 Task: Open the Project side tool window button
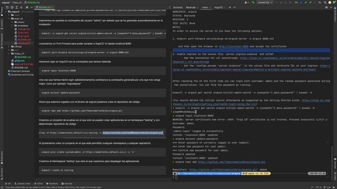point(2,12)
